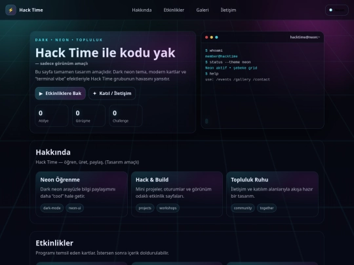Click the neon-ui tag
Viewport: 354px width, 265px height.
pos(75,208)
